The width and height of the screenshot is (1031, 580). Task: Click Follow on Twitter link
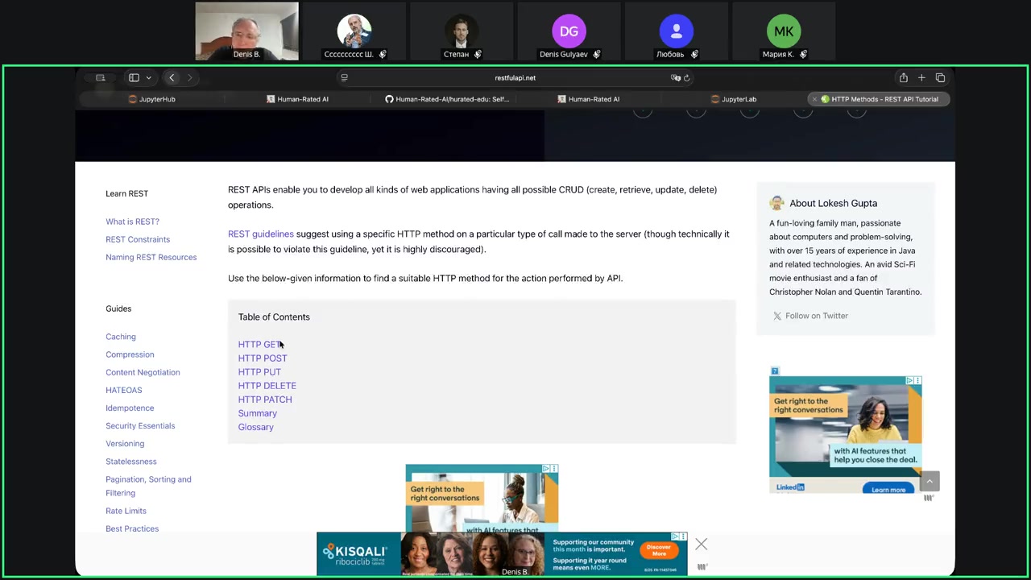[x=816, y=316]
